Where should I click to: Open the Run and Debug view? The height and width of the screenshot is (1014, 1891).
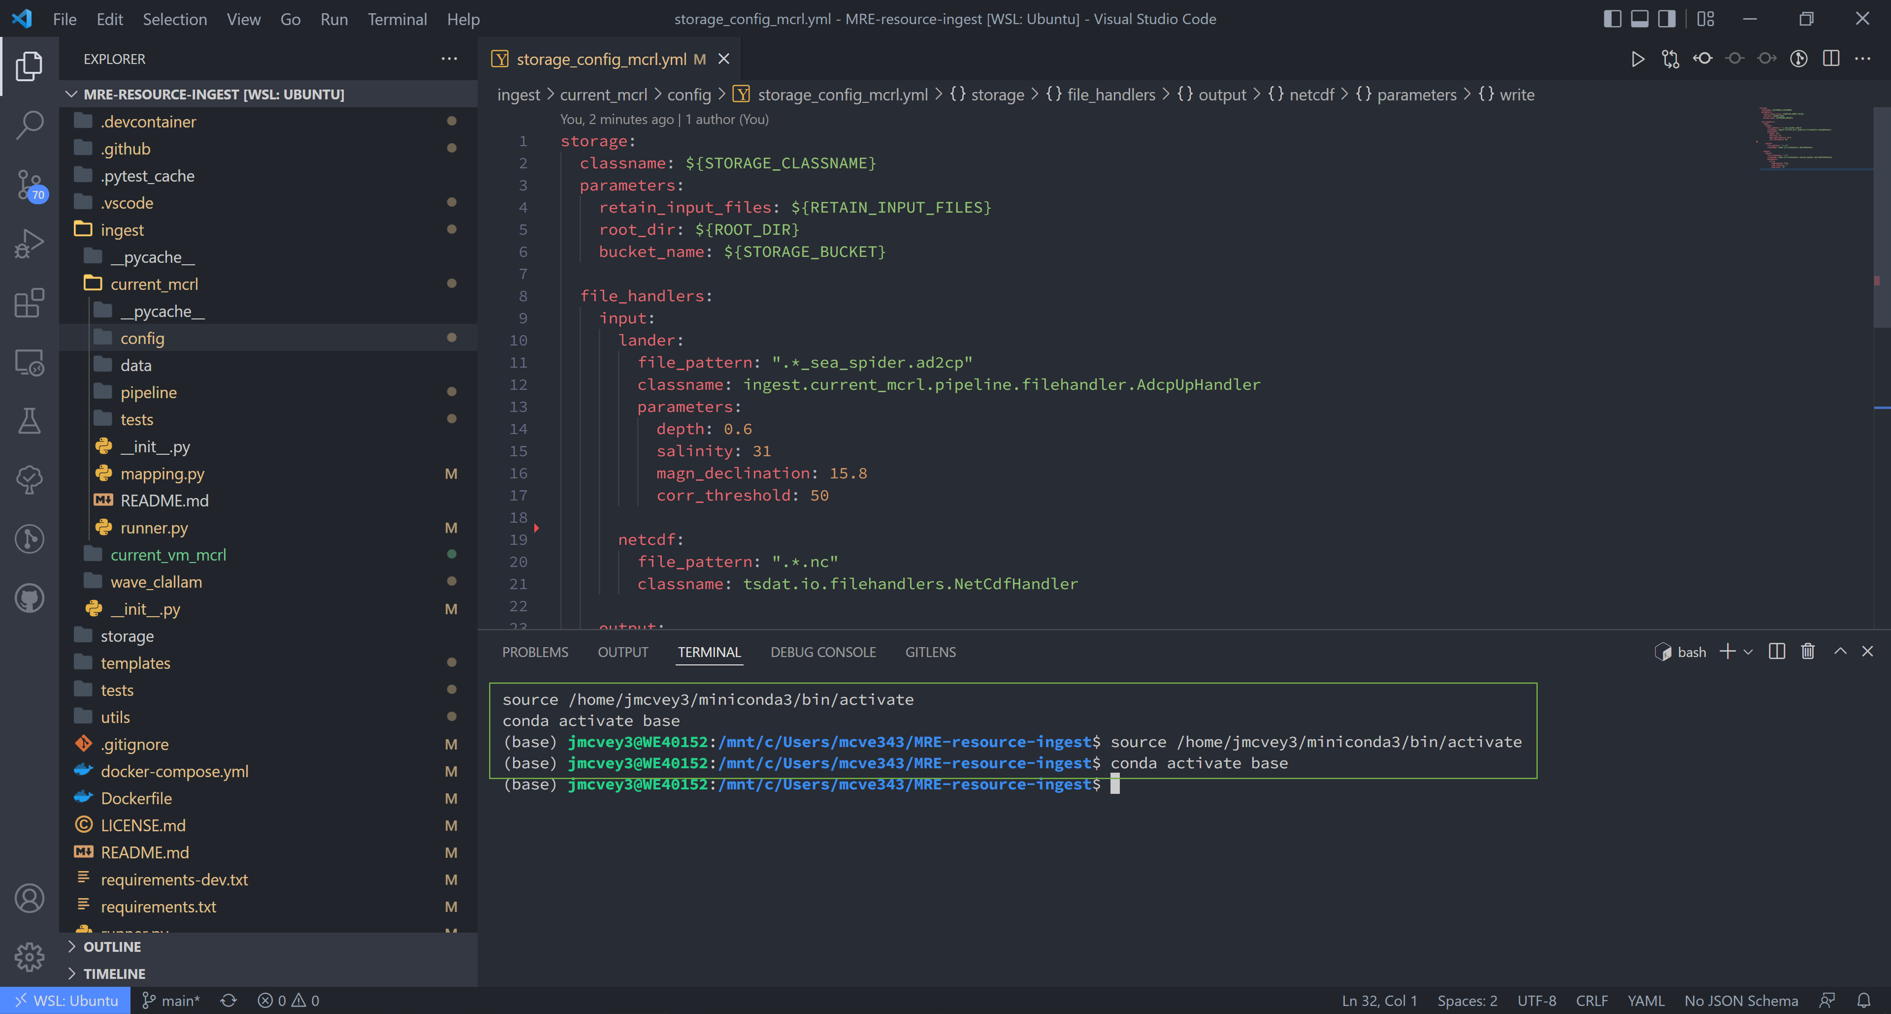tap(29, 244)
